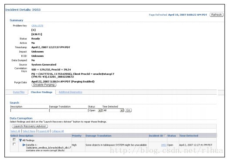Collapse the All Findings tree node
Viewport: 228px width, 159px height.
(x=20, y=140)
